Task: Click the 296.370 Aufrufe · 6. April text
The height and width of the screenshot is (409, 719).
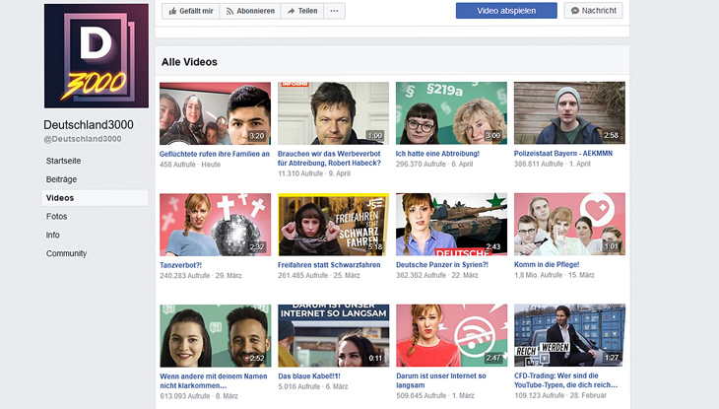Action: [x=434, y=164]
